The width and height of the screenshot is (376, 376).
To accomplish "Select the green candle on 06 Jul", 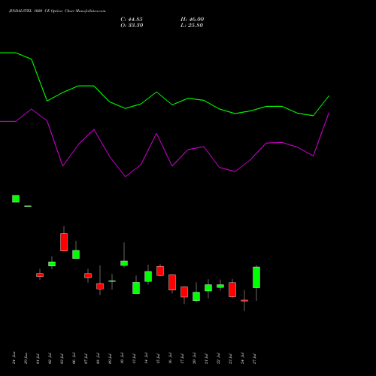I will click(76, 254).
